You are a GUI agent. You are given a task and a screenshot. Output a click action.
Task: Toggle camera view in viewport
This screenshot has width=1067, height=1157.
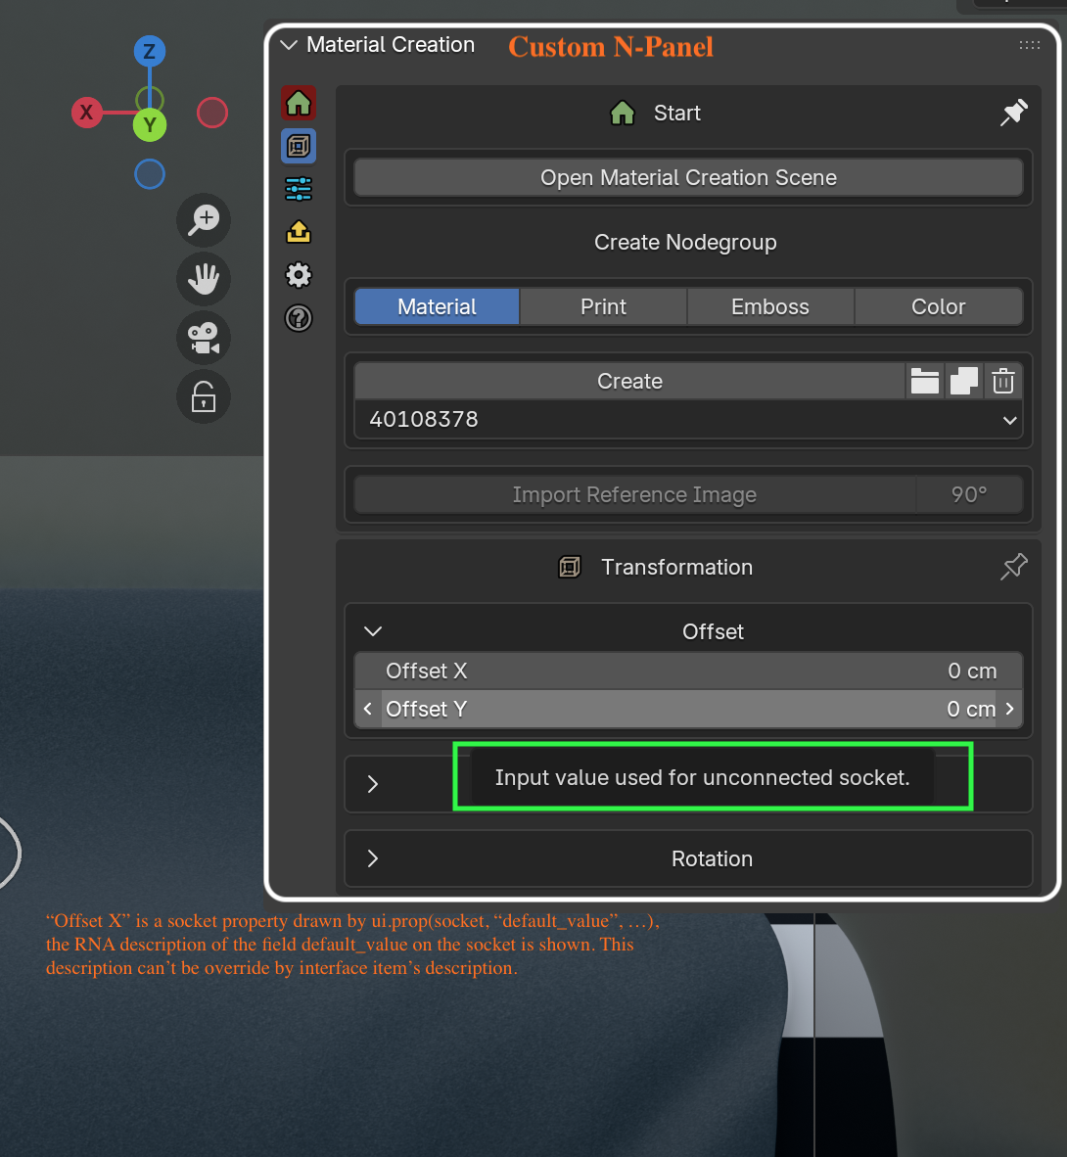click(x=204, y=338)
